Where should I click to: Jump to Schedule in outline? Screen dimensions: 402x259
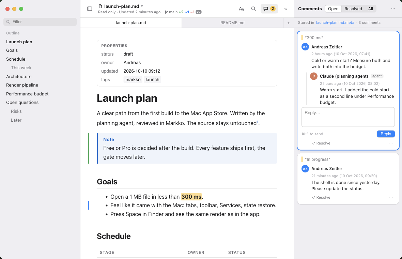(x=16, y=59)
